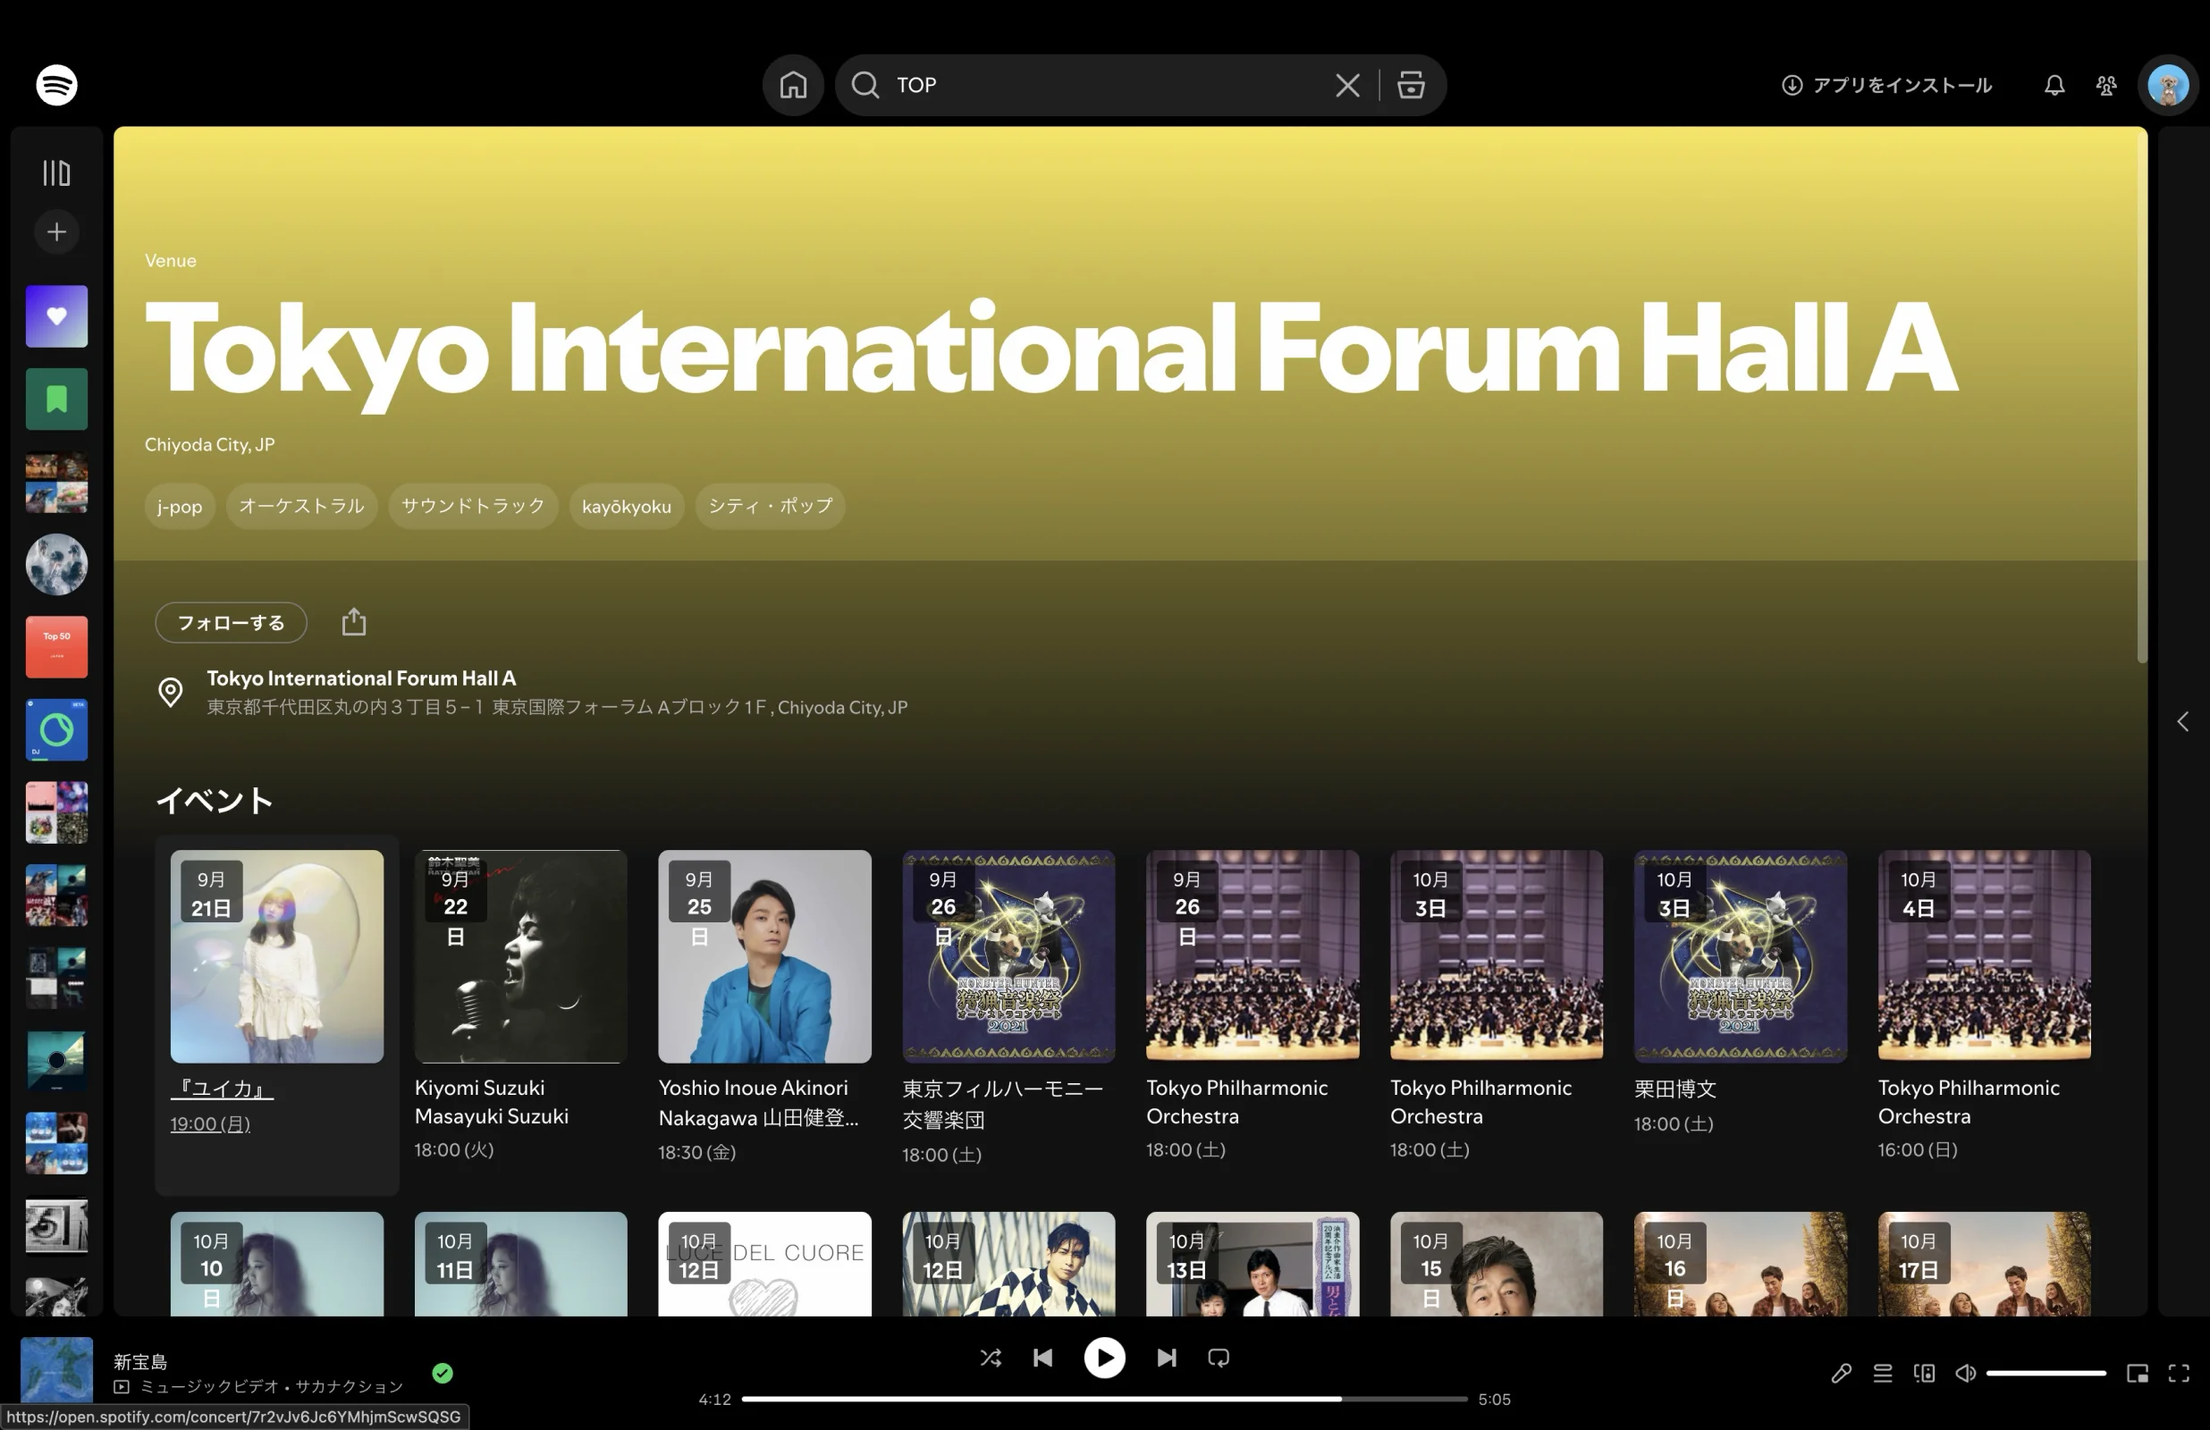The width and height of the screenshot is (2210, 1430).
Task: Open Liked Songs heart playlist
Action: [56, 316]
